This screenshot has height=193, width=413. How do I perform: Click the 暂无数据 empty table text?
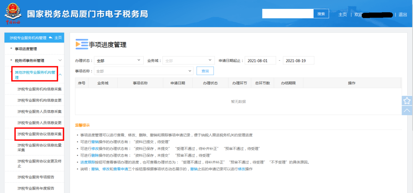238,101
